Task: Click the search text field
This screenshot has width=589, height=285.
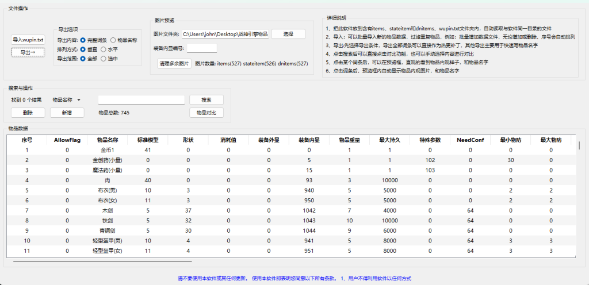Action: 141,100
